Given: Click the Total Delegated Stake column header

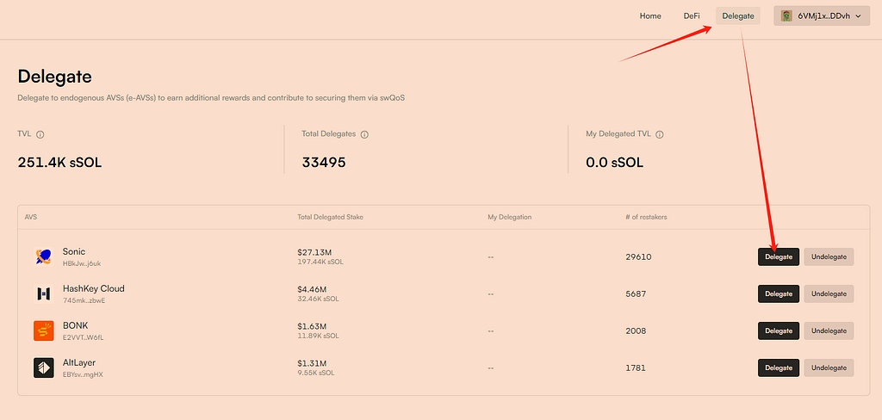Looking at the screenshot, I should click(x=330, y=217).
